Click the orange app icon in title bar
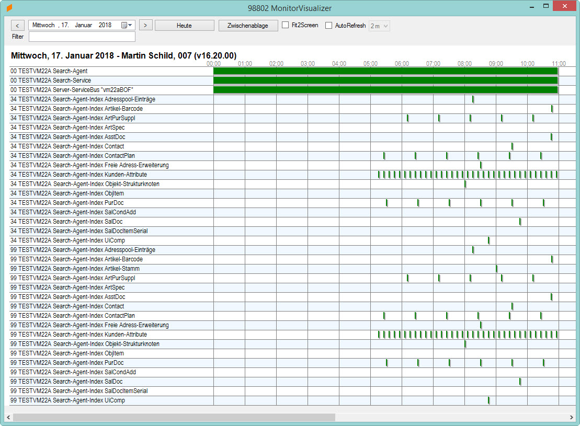The width and height of the screenshot is (580, 426). point(9,7)
